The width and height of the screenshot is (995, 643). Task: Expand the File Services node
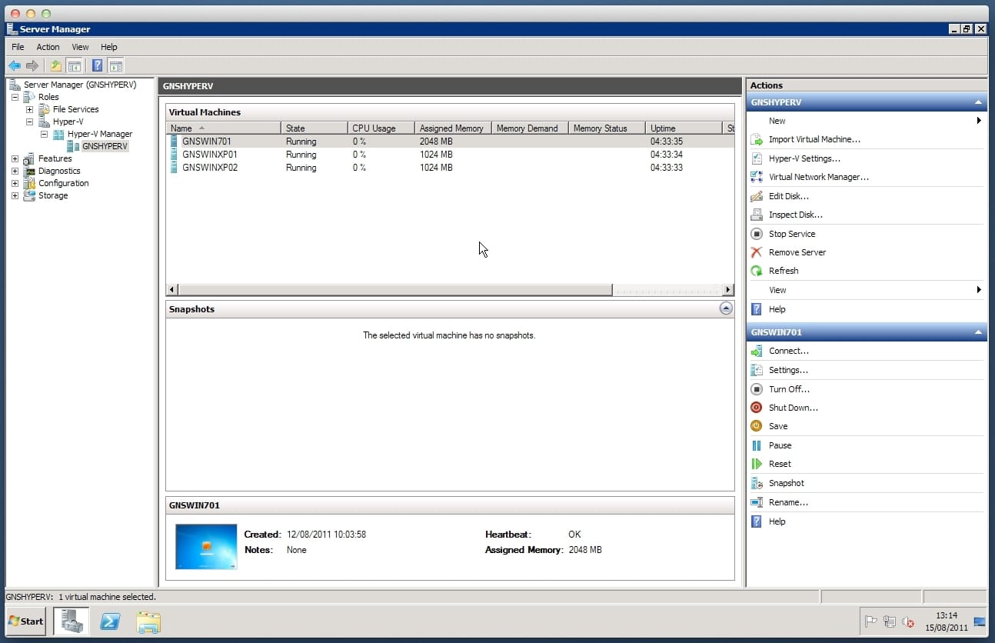tap(29, 109)
